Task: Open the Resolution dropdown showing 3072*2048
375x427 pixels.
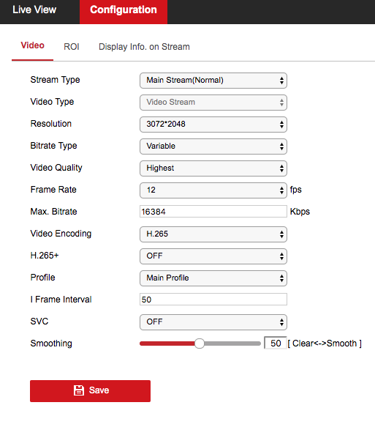Action: (213, 125)
